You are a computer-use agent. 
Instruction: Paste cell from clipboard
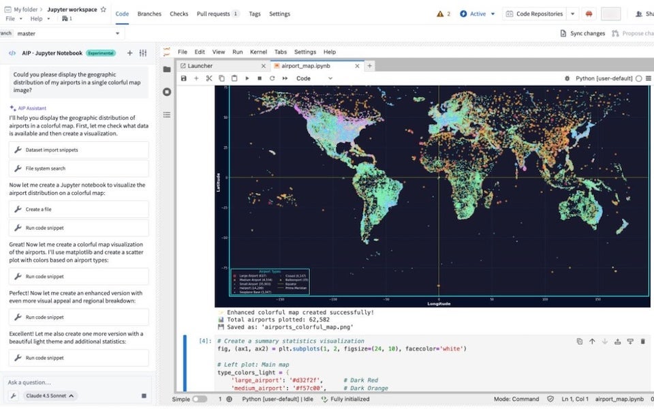(x=233, y=78)
